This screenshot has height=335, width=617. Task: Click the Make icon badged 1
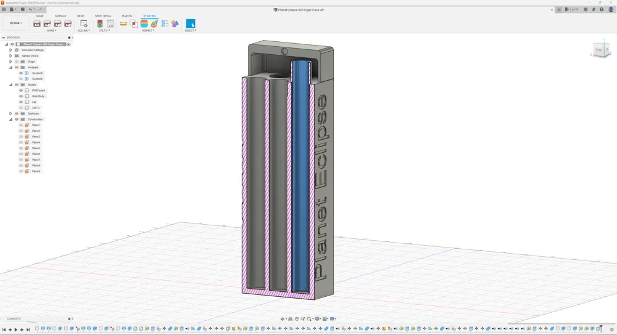(48, 24)
